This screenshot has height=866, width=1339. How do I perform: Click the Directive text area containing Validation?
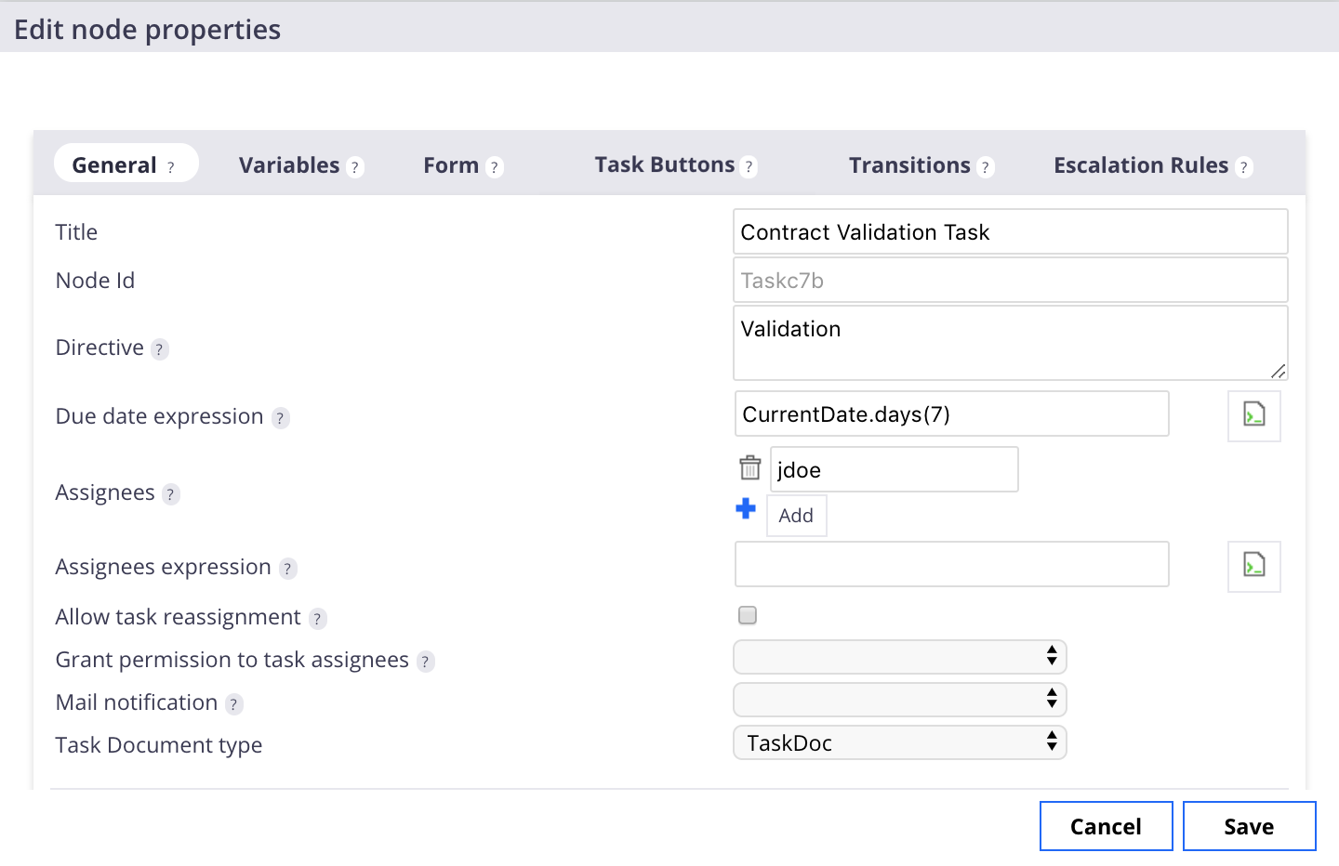(x=1011, y=343)
